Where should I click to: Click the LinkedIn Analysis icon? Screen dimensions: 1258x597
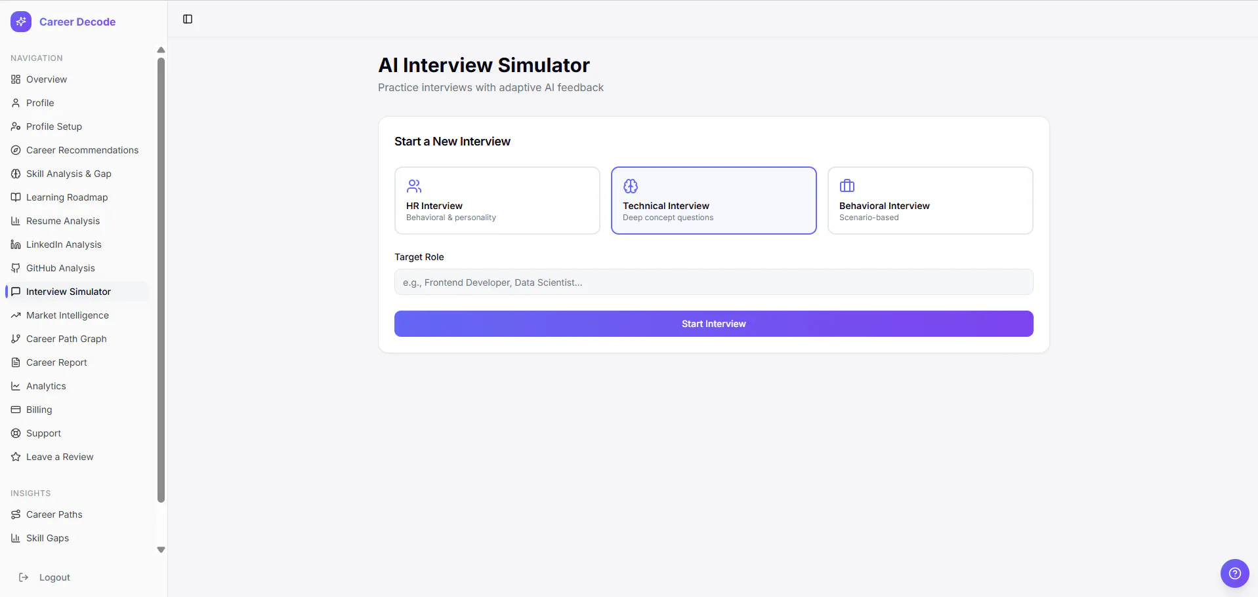point(16,244)
